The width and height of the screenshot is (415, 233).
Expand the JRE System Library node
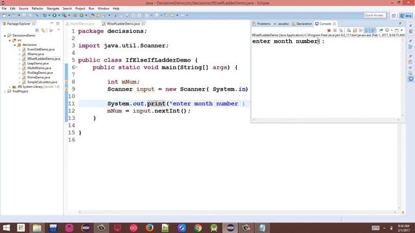pos(10,87)
